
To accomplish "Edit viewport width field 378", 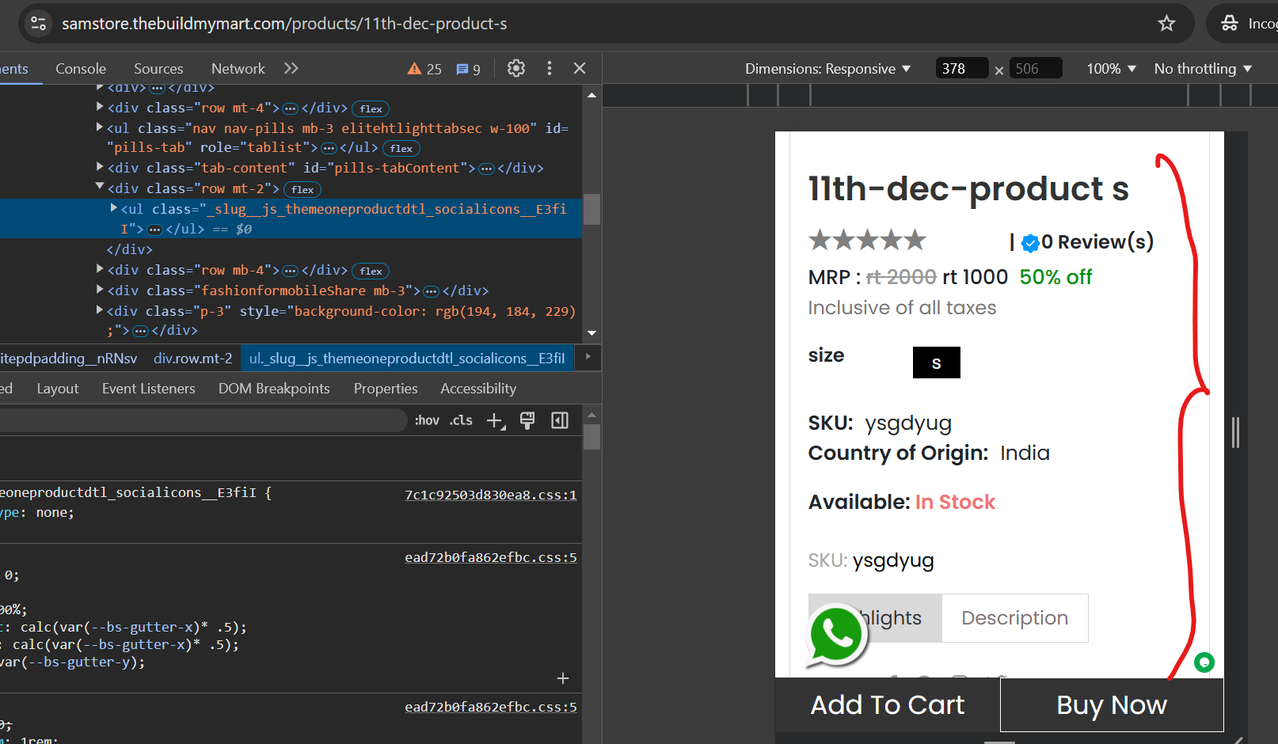I will point(962,69).
